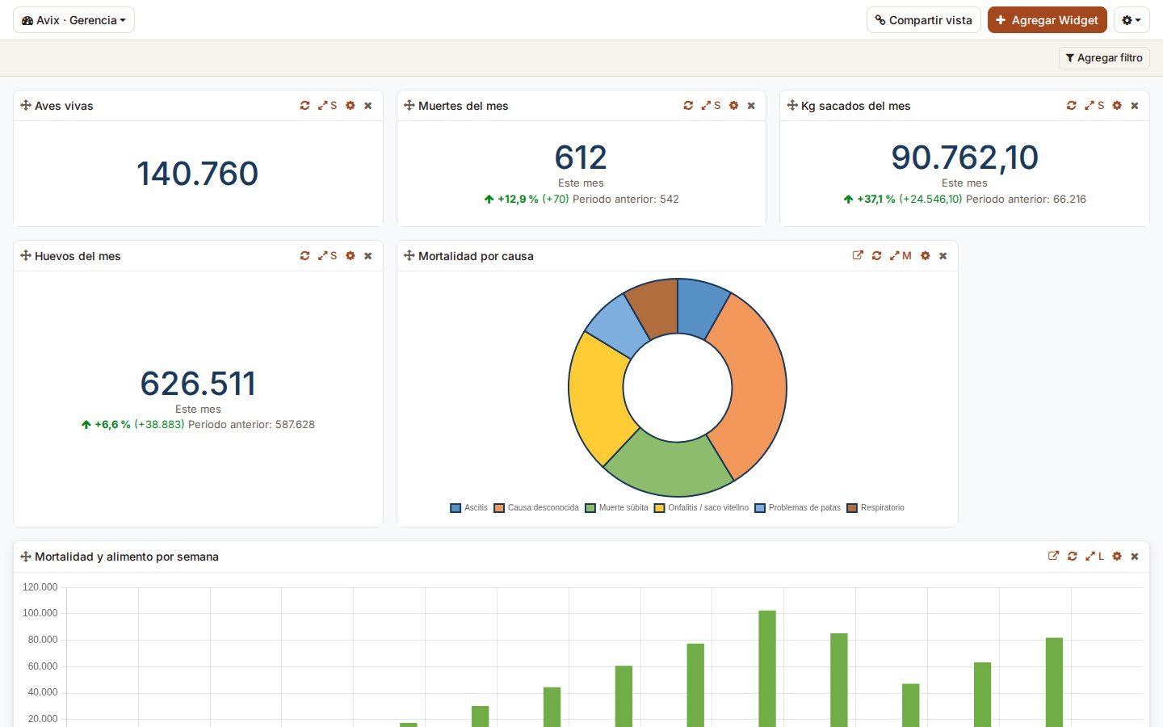
Task: Remove the Huevos del mes widget
Action: pyautogui.click(x=368, y=256)
